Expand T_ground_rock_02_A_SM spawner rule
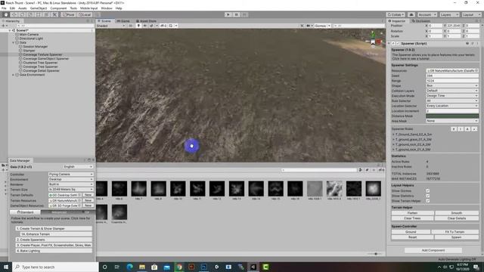The image size is (484, 272). click(x=393, y=144)
